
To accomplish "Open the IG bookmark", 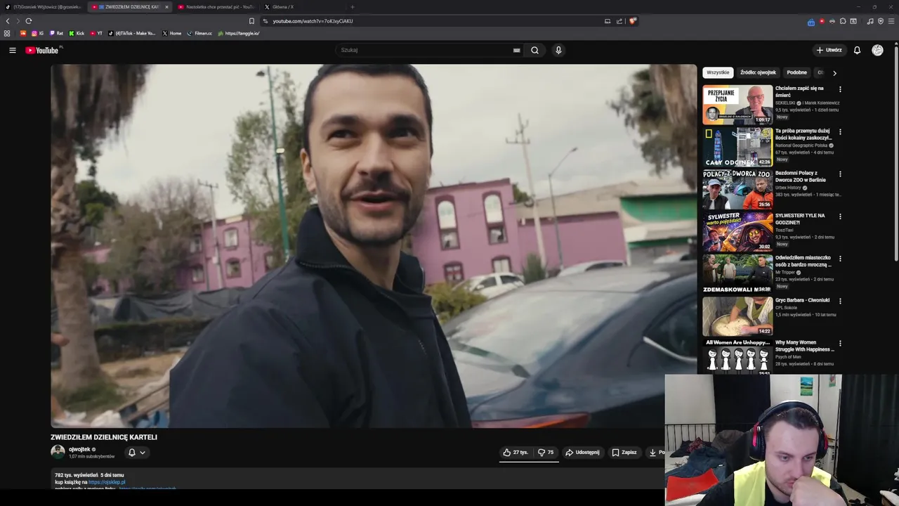I will coord(37,33).
